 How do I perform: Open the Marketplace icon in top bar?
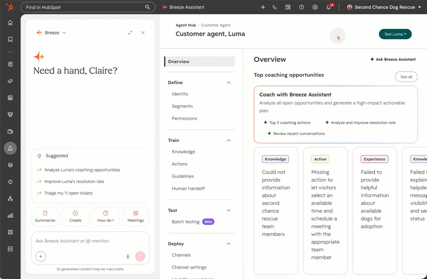[x=288, y=7]
